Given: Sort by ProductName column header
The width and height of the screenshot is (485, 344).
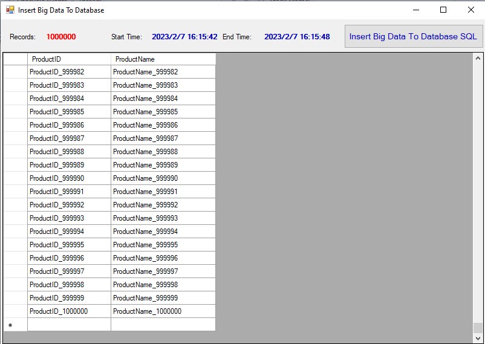Looking at the screenshot, I should tap(163, 59).
